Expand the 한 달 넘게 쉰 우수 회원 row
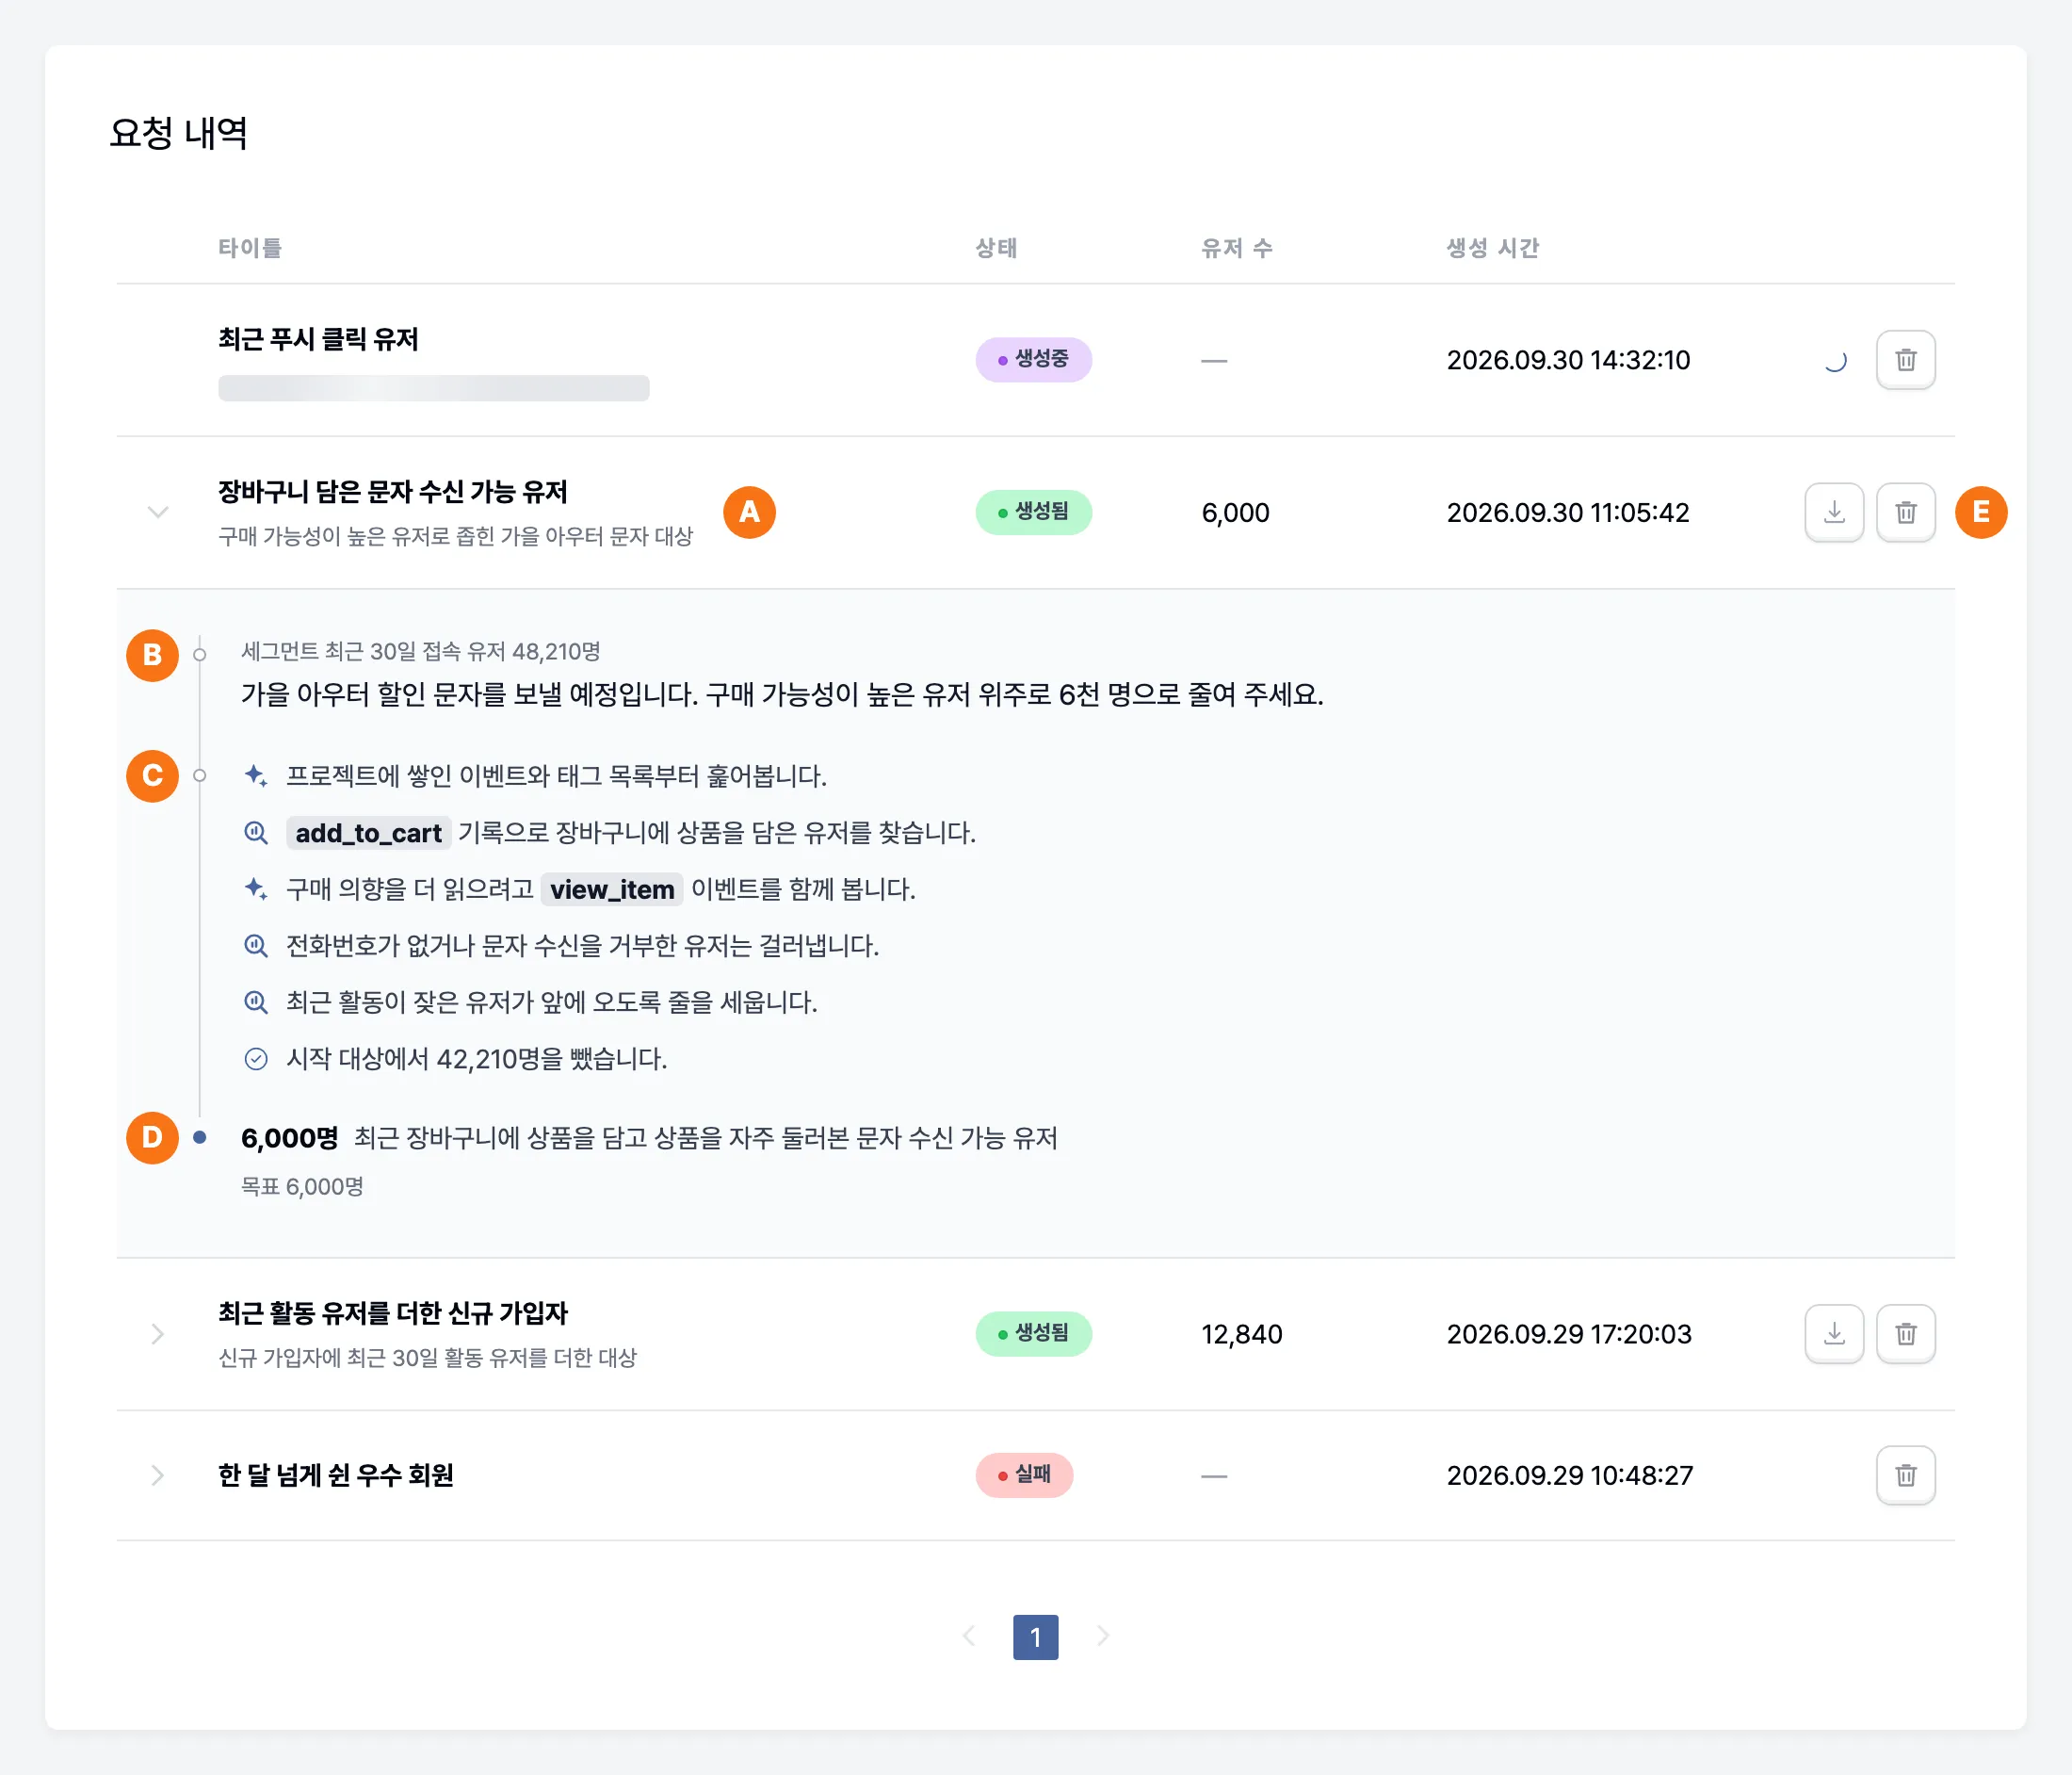Image resolution: width=2072 pixels, height=1775 pixels. [158, 1474]
